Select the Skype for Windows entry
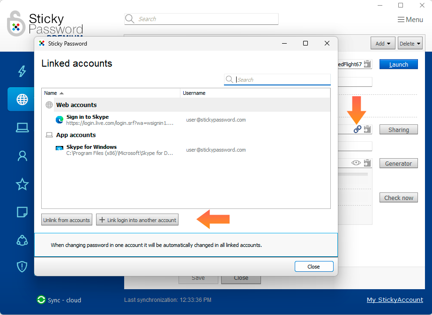The image size is (432, 315). pyautogui.click(x=186, y=150)
